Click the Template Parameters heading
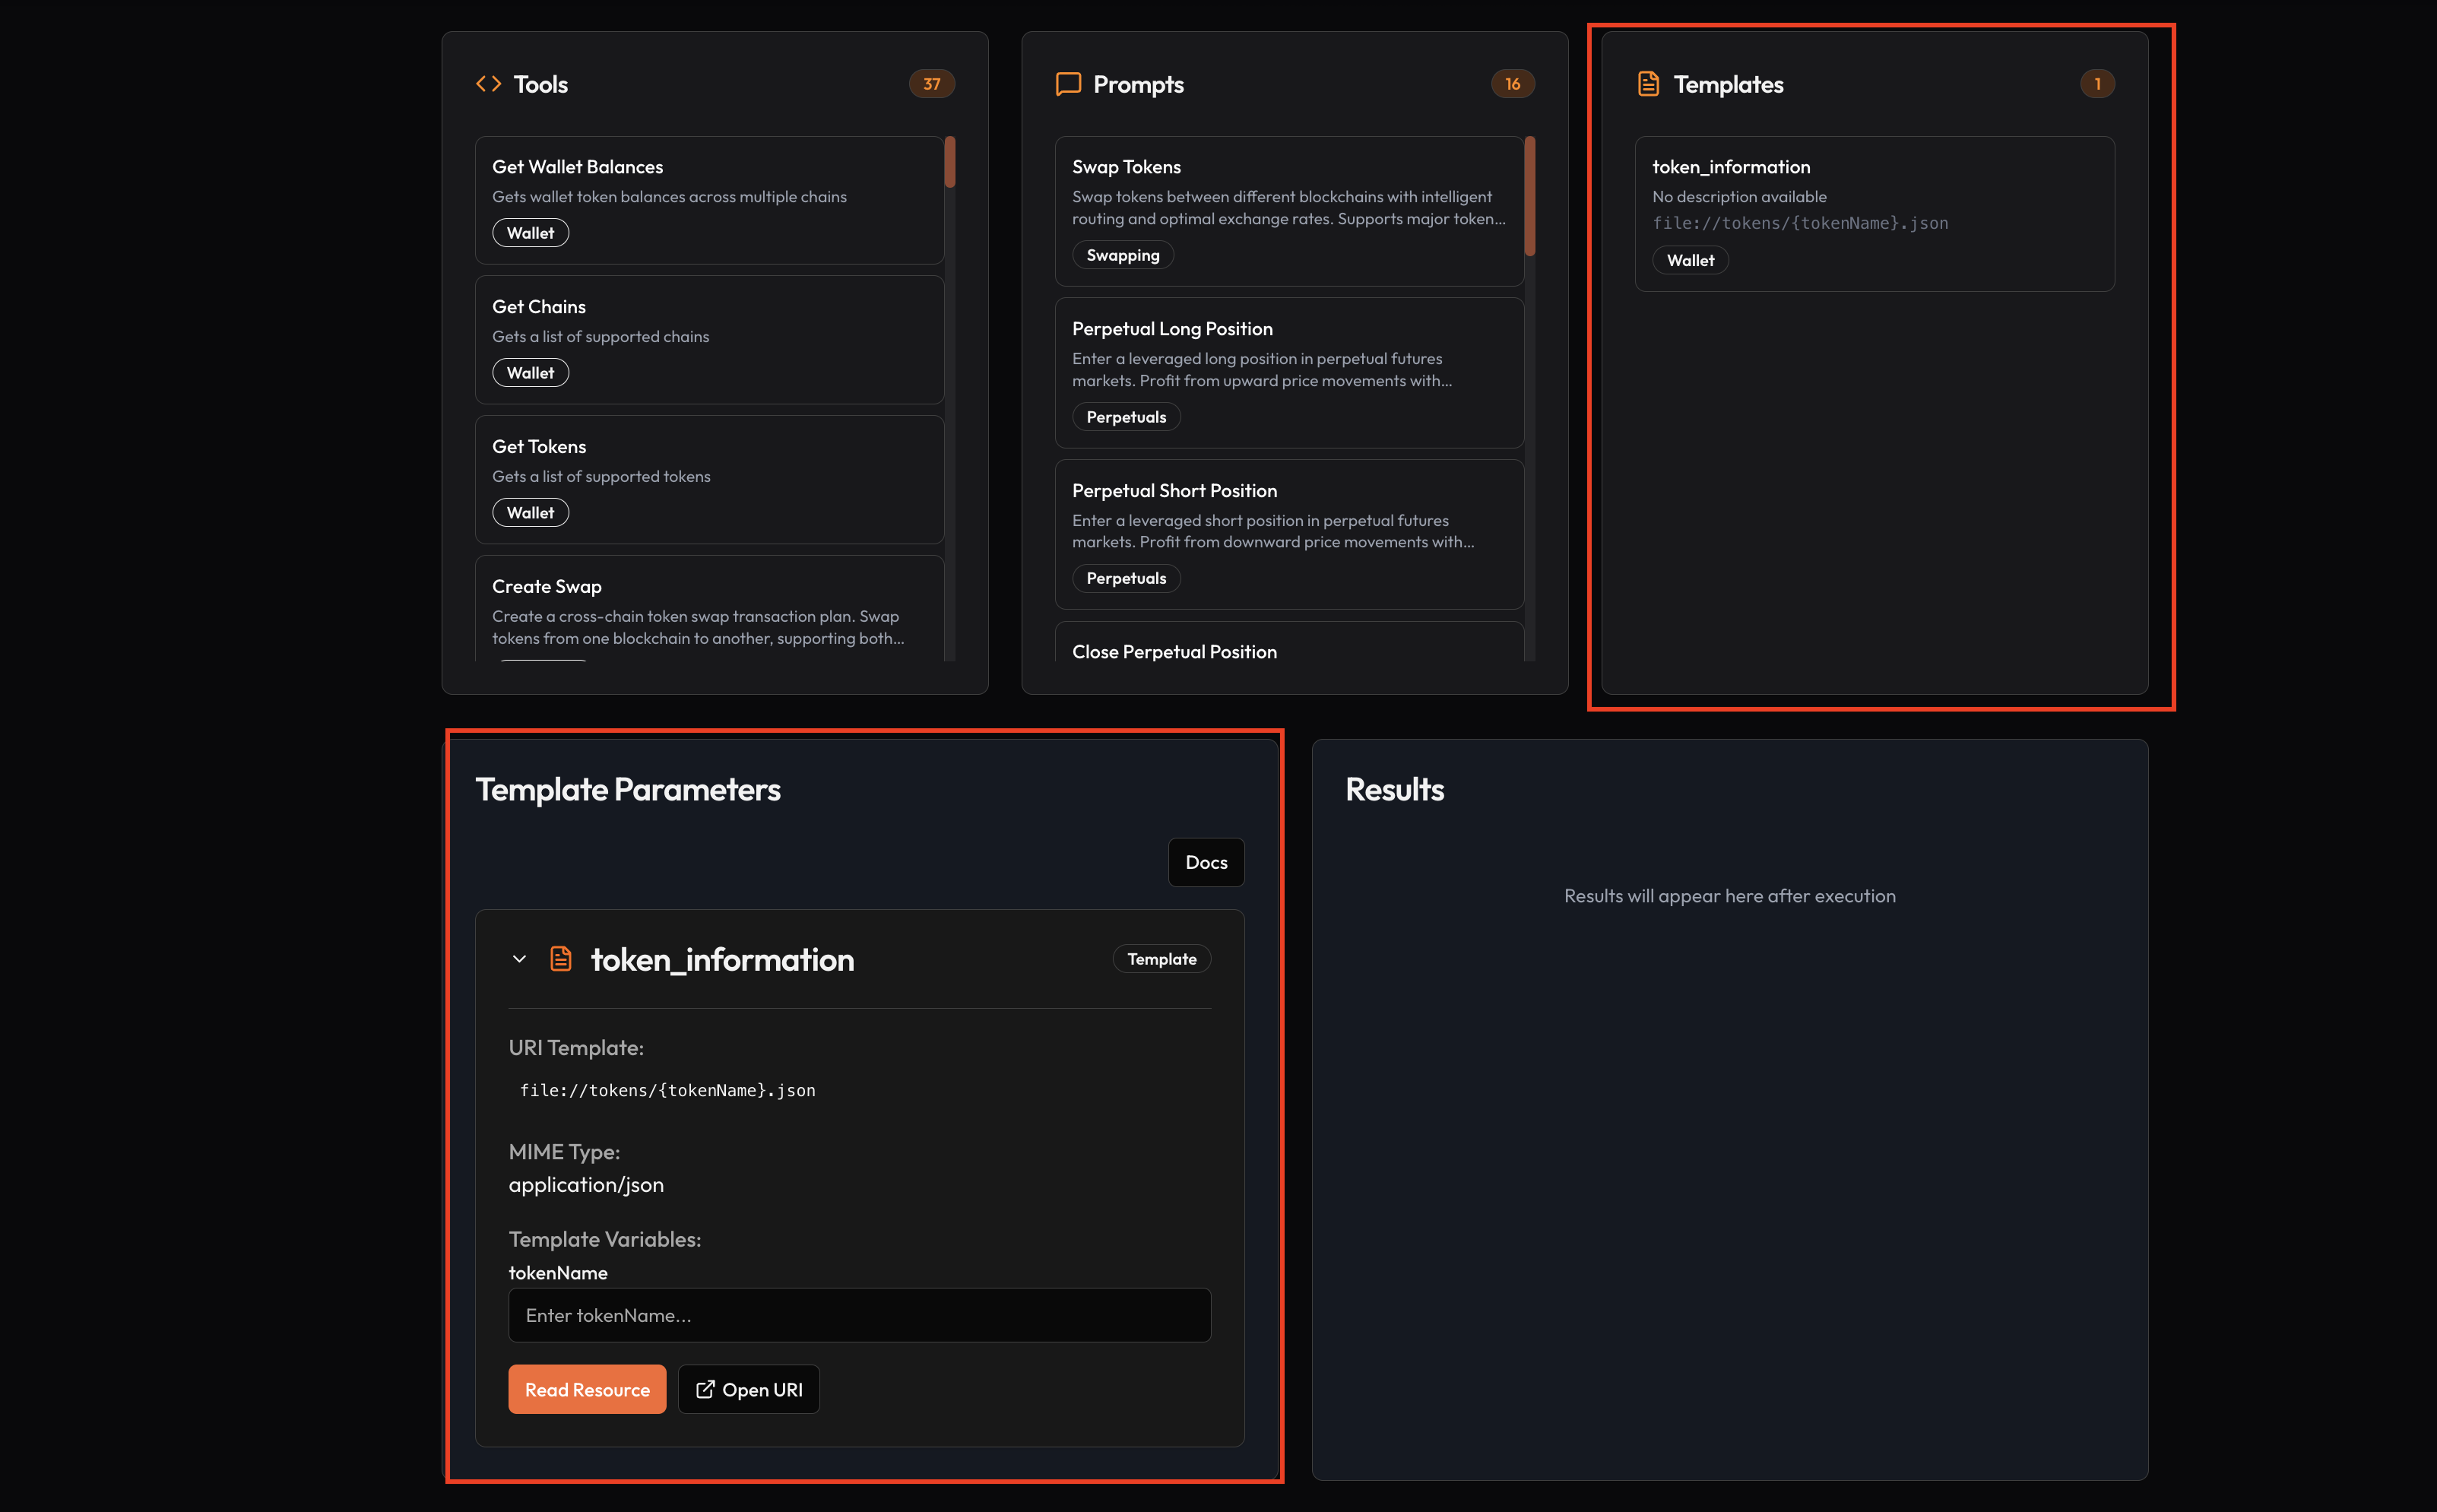Viewport: 2437px width, 1512px height. click(x=627, y=789)
